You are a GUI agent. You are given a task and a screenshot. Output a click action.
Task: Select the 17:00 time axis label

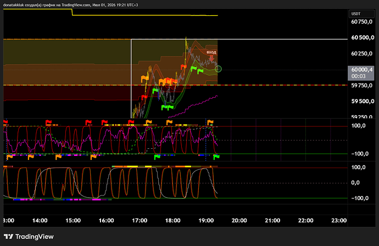(140, 220)
